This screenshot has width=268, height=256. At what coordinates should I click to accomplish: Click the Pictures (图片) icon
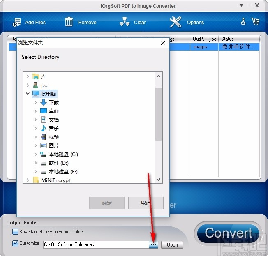pos(44,145)
